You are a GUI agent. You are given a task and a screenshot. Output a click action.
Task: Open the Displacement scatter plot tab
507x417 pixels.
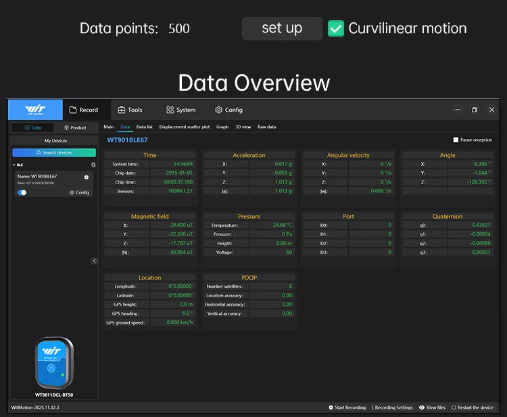[x=185, y=127]
